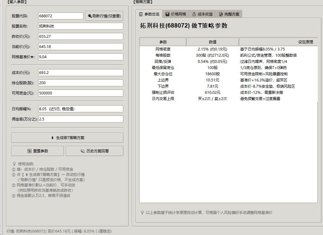The image size is (323, 235).
Task: Click value 18600股
Action: coord(212,74)
